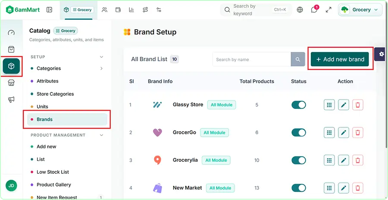Viewport: 388px width, 200px height.
Task: Click the brand search magnifier button
Action: (298, 59)
